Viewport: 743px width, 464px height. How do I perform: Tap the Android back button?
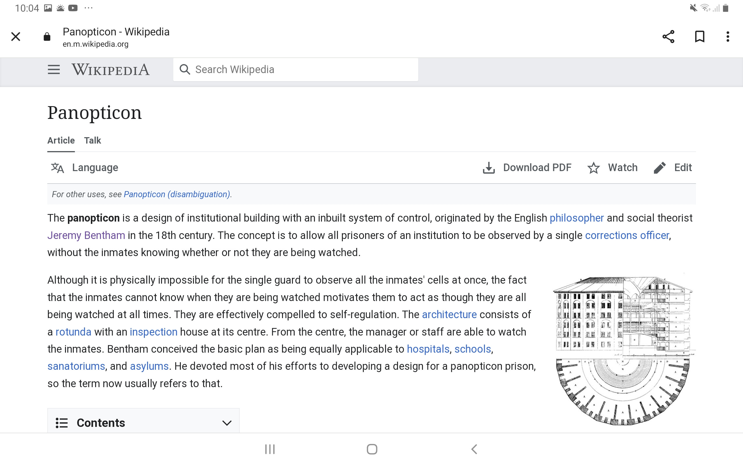pyautogui.click(x=474, y=449)
